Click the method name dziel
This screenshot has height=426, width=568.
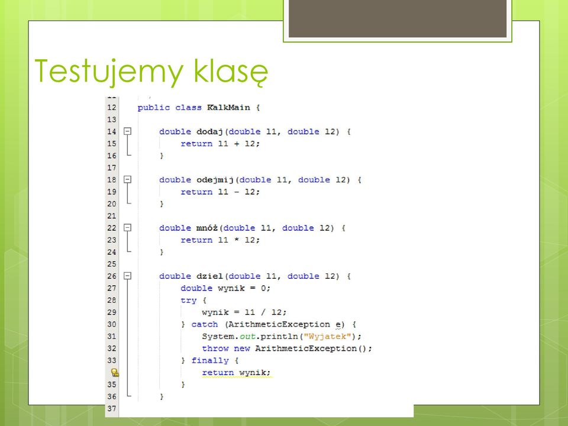(209, 276)
